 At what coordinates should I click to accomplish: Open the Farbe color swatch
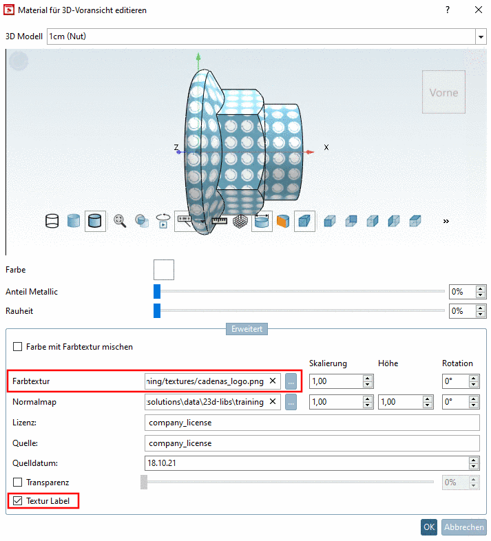[x=164, y=270]
